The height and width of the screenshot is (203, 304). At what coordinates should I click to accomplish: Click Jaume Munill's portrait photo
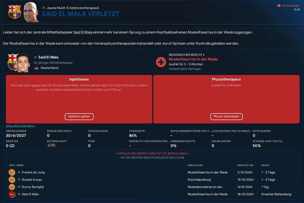pyautogui.click(x=32, y=12)
